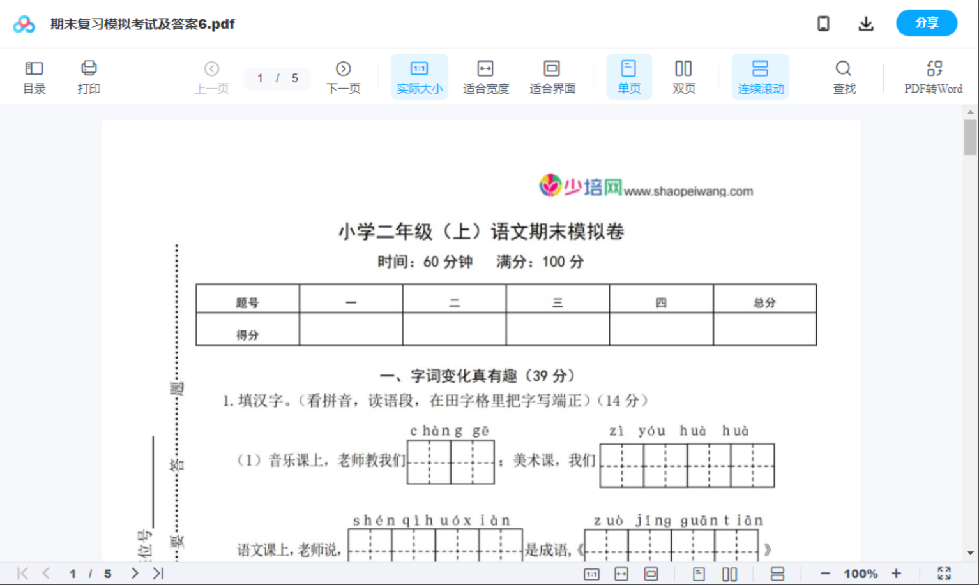The image size is (979, 585).
Task: Jump to the last page using the skip-to-end arrow
Action: tap(157, 573)
